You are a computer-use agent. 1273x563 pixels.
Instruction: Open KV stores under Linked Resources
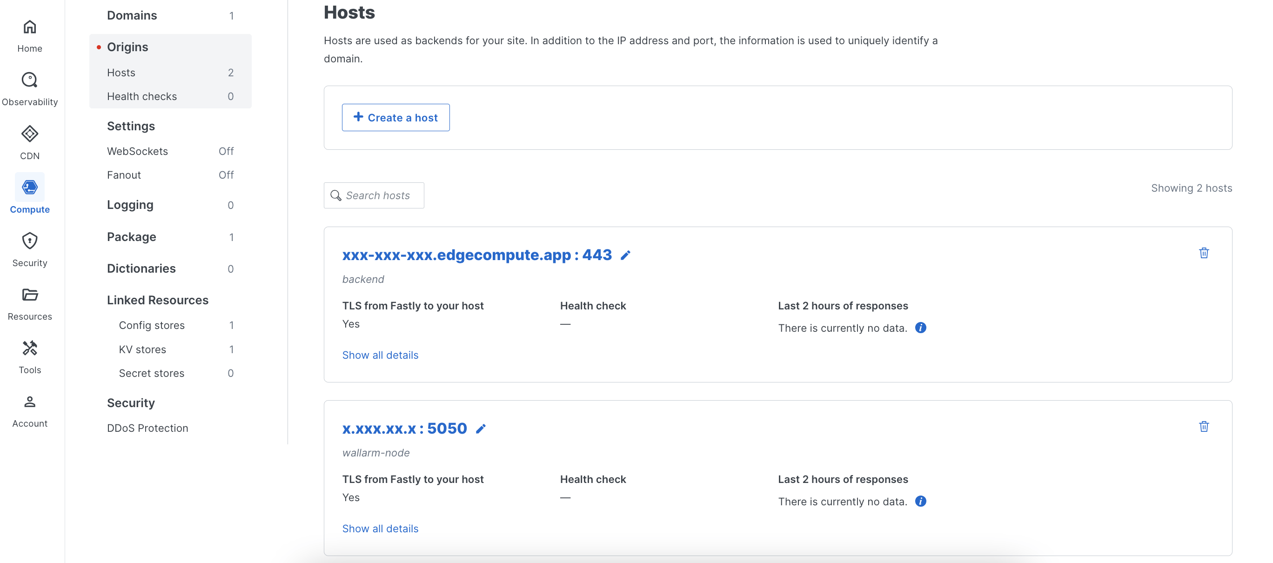pyautogui.click(x=142, y=349)
